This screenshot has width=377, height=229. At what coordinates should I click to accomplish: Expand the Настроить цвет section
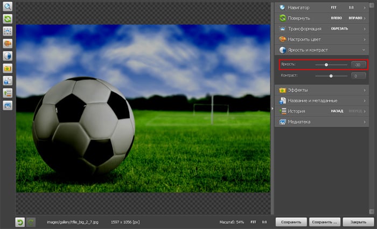323,39
